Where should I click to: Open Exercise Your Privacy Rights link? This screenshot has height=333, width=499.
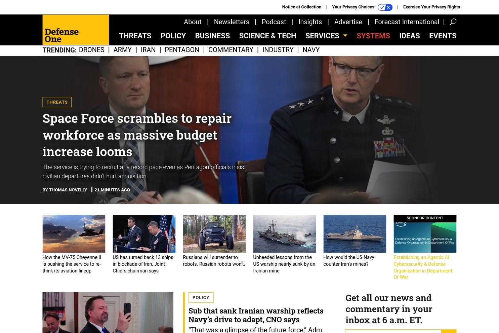[x=431, y=7]
